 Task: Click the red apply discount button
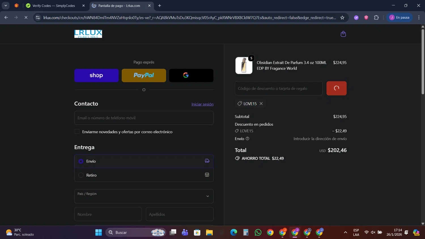coord(336,88)
